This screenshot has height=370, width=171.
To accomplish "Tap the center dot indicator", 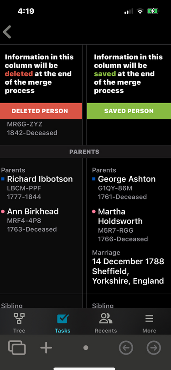I will [86, 348].
